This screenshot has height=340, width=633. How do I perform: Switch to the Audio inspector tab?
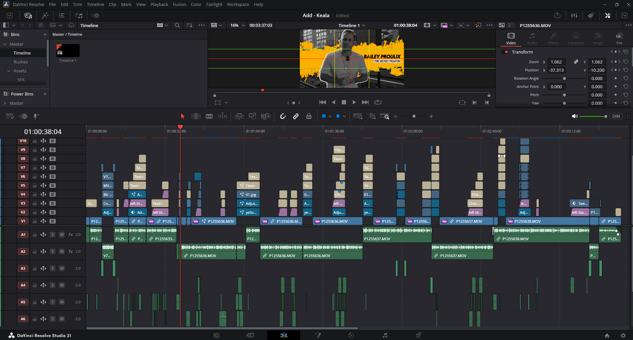coord(532,39)
